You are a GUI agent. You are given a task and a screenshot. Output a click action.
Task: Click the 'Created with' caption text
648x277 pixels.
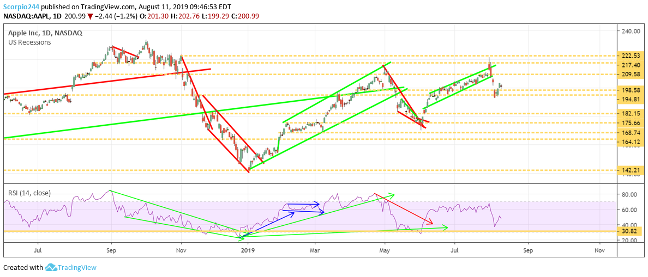(x=23, y=268)
